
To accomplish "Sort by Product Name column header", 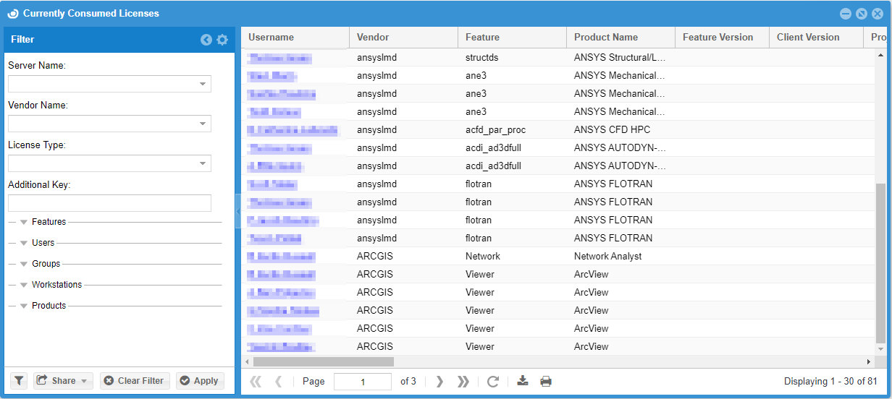I will point(606,38).
